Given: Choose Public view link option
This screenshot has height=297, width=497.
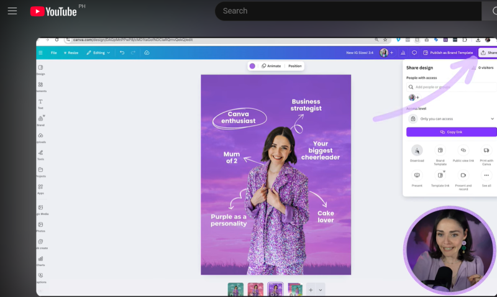Looking at the screenshot, I should tap(463, 153).
